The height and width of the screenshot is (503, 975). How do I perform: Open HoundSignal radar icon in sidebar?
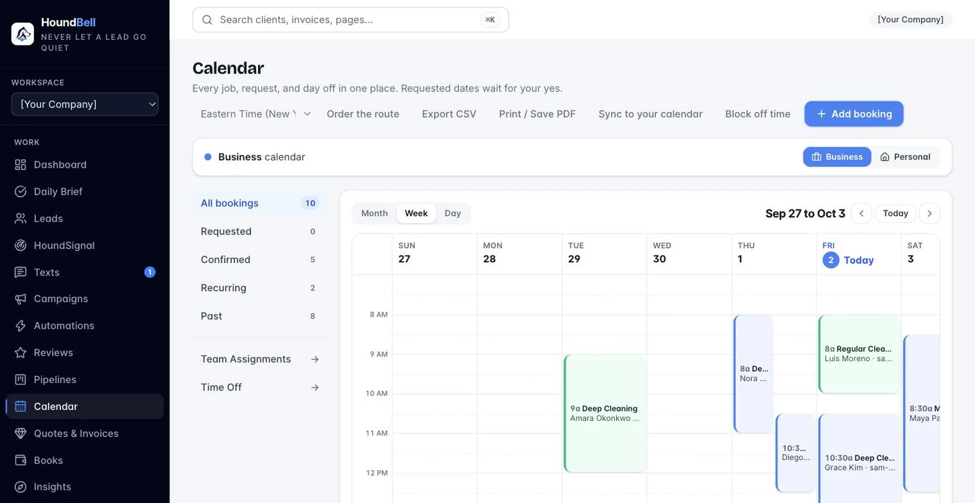pos(21,246)
